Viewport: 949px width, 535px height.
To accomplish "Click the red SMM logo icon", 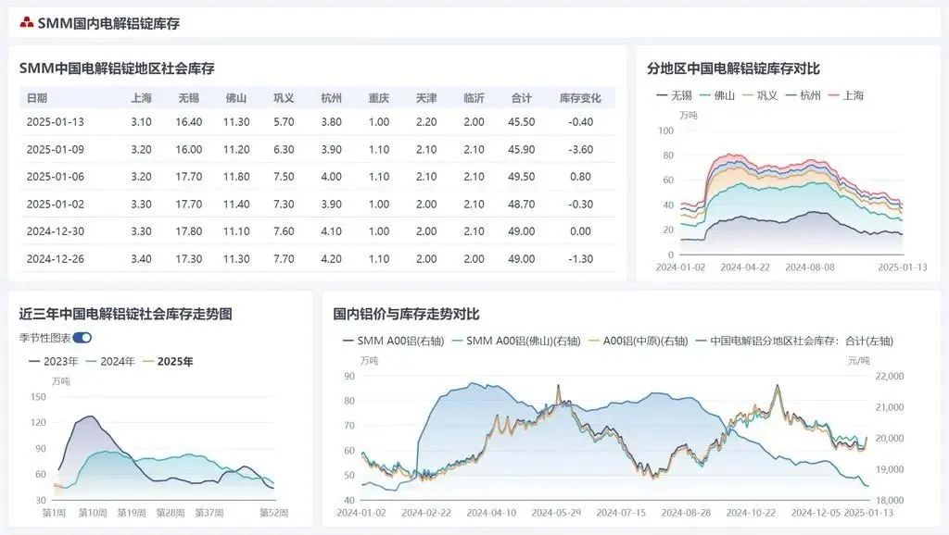I will (27, 23).
